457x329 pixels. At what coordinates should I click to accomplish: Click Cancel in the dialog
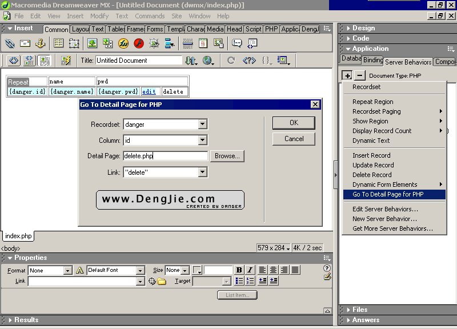tap(294, 139)
